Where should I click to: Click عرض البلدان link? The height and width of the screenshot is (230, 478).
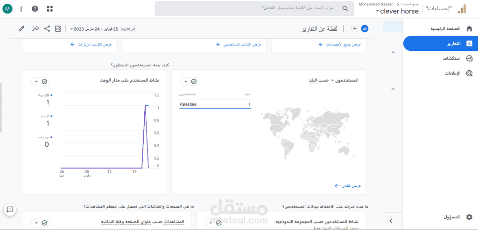(x=348, y=186)
